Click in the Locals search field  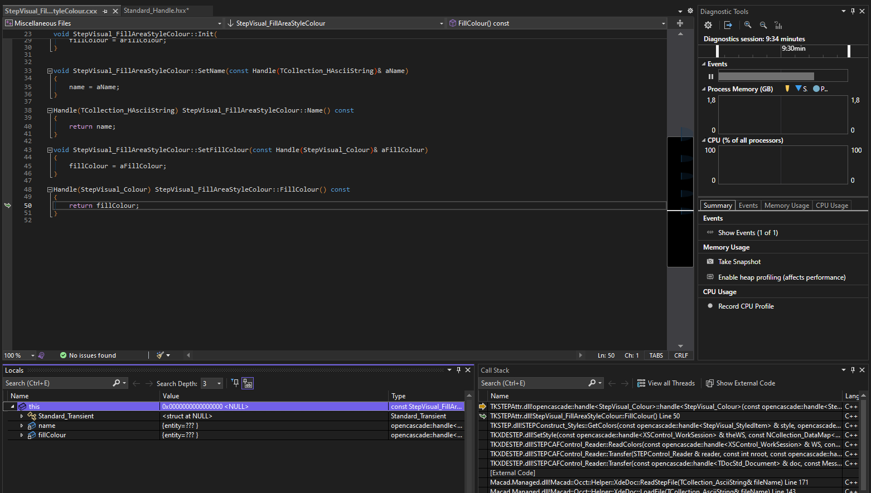click(x=56, y=383)
